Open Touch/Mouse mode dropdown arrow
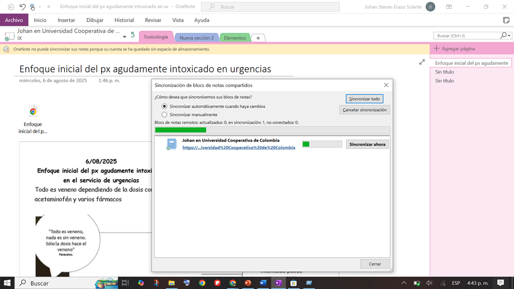This screenshot has height=289, width=514. (40, 7)
